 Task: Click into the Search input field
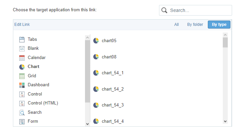click(x=199, y=10)
